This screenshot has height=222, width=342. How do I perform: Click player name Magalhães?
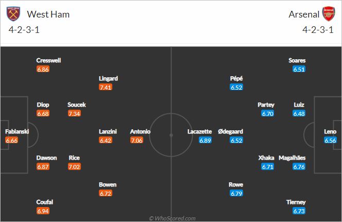click(292, 158)
